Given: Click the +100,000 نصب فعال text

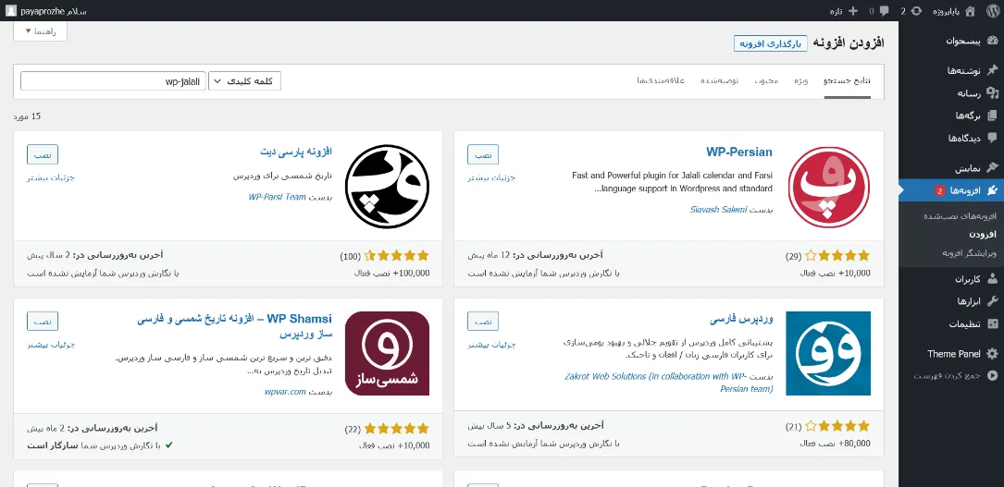Looking at the screenshot, I should click(x=391, y=273).
